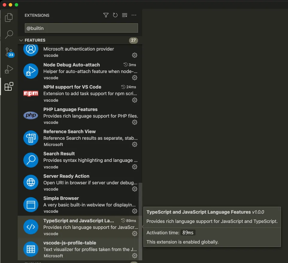
Task: Click gear for Reference Search View
Action: (135, 145)
